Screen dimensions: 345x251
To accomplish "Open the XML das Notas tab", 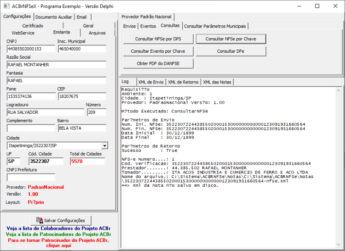I will 217,82.
